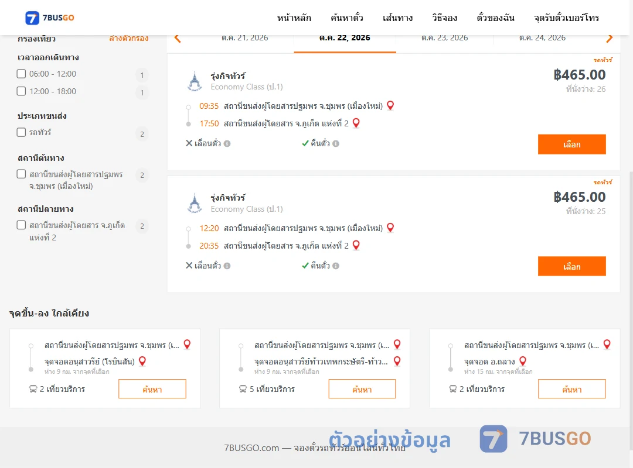Open map pin for 20:35 arrival station

tap(356, 245)
